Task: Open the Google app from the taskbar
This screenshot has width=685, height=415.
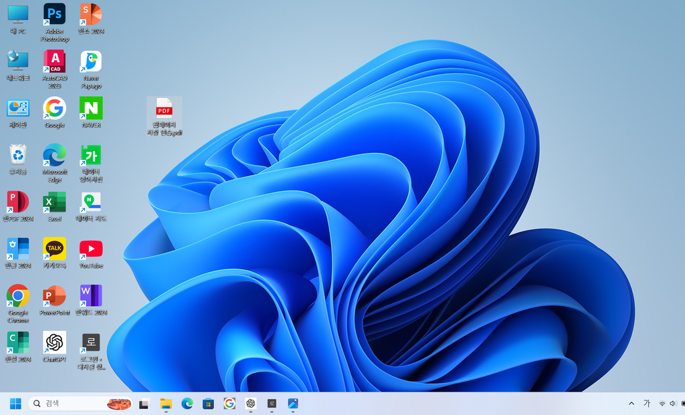Action: click(229, 404)
